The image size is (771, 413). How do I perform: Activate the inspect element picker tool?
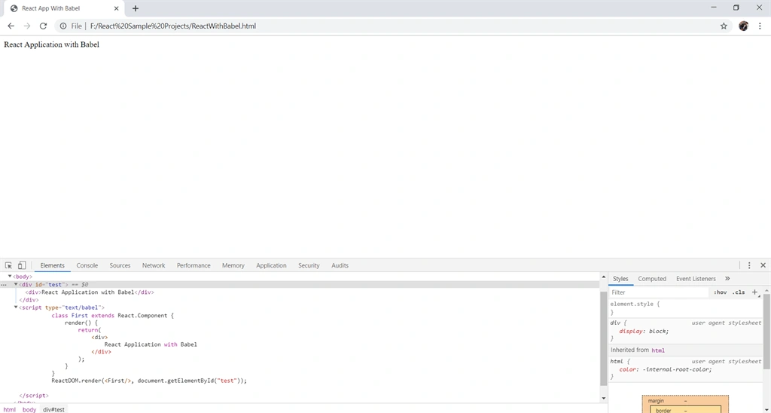[x=8, y=265]
